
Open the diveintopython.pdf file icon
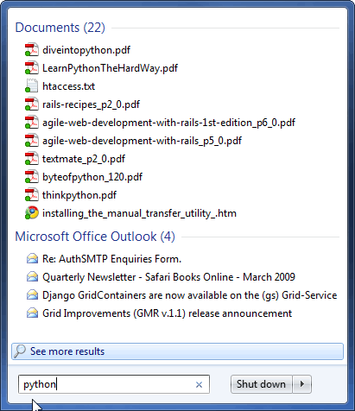pyautogui.click(x=31, y=50)
